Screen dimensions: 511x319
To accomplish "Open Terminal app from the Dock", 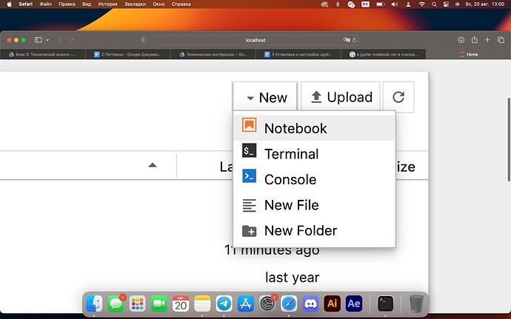I will 385,303.
